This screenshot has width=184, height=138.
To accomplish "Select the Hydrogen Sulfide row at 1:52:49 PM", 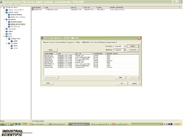I will [91, 59].
